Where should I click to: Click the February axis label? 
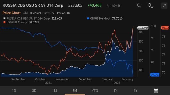pos(127,79)
